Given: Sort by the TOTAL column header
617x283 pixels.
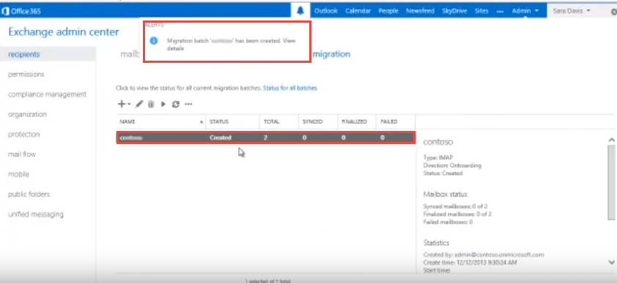Looking at the screenshot, I should point(279,121).
